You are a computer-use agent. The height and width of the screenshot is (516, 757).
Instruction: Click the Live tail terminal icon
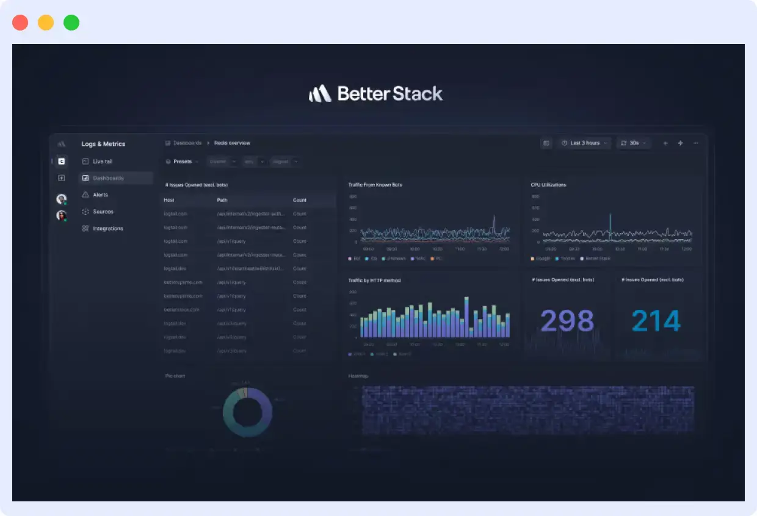[x=85, y=162]
